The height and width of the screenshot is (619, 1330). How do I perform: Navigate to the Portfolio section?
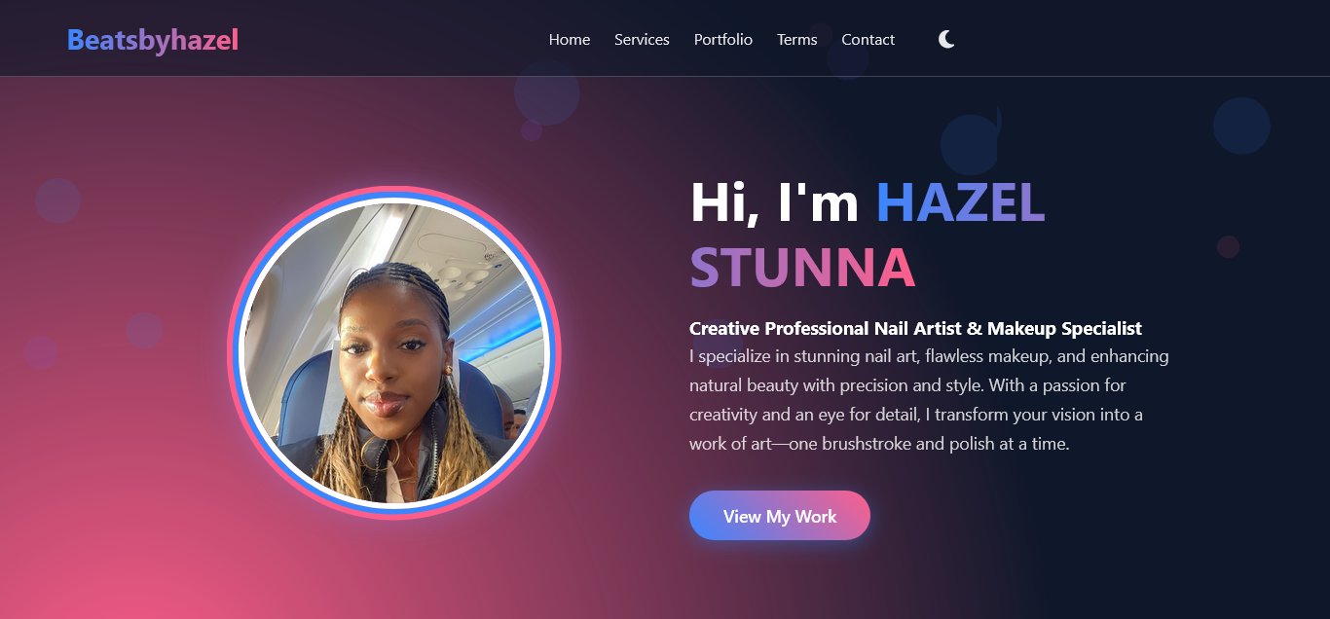click(x=723, y=40)
